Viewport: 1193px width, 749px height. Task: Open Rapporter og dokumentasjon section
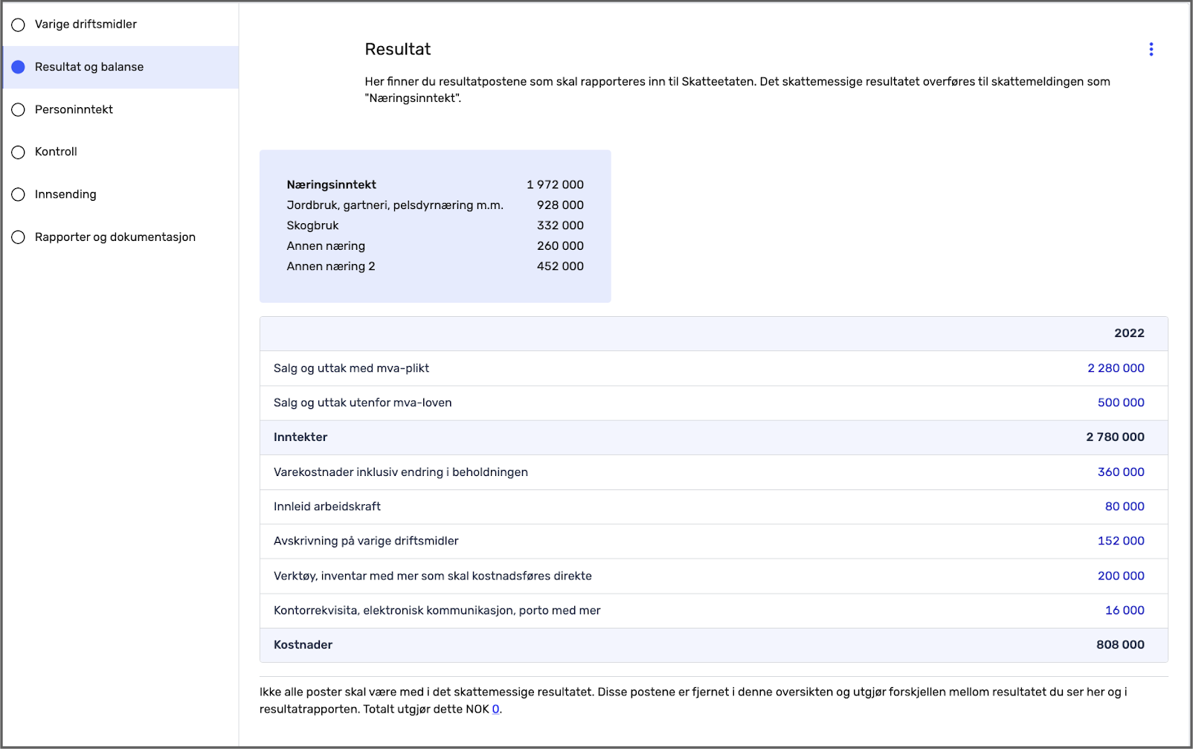point(115,237)
